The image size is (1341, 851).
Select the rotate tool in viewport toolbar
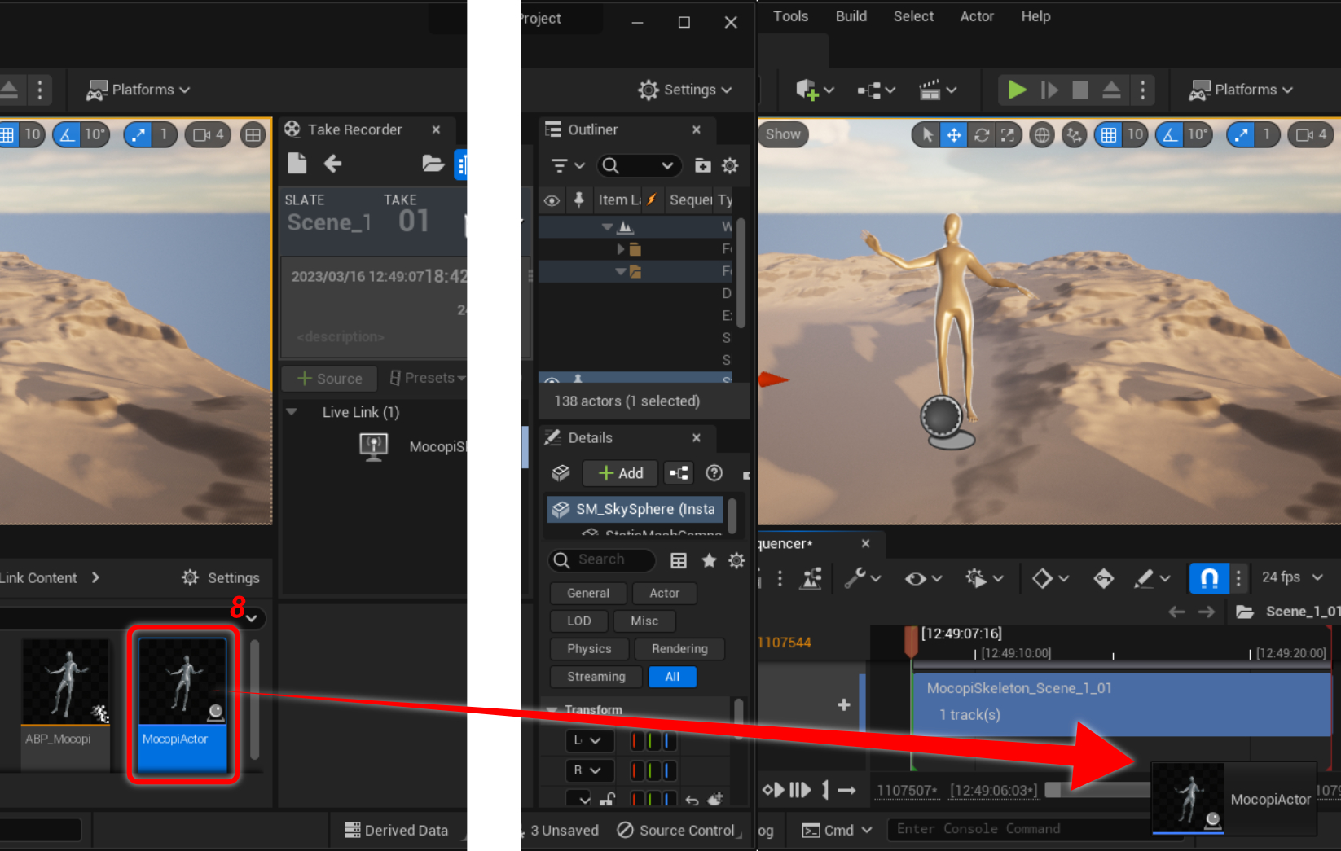981,135
